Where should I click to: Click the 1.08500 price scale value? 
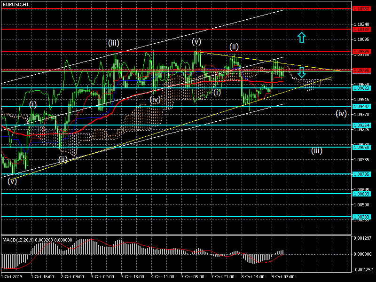[x=361, y=205]
